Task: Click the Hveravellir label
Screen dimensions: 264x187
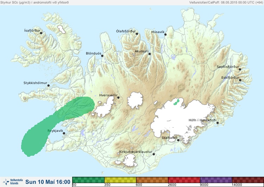Action: tap(108, 95)
